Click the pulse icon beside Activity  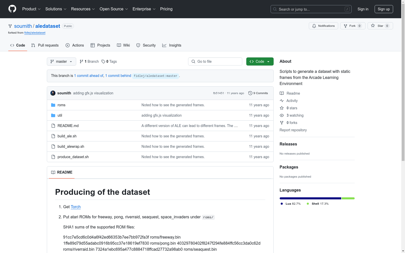click(282, 101)
